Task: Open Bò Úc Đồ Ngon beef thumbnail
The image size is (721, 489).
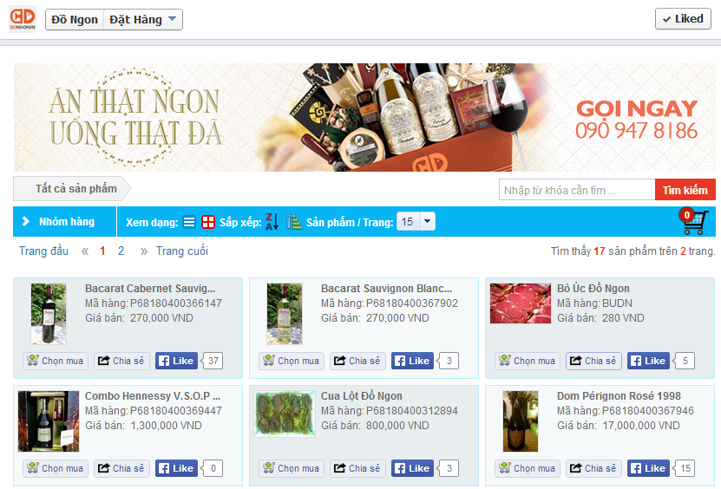Action: pyautogui.click(x=521, y=303)
